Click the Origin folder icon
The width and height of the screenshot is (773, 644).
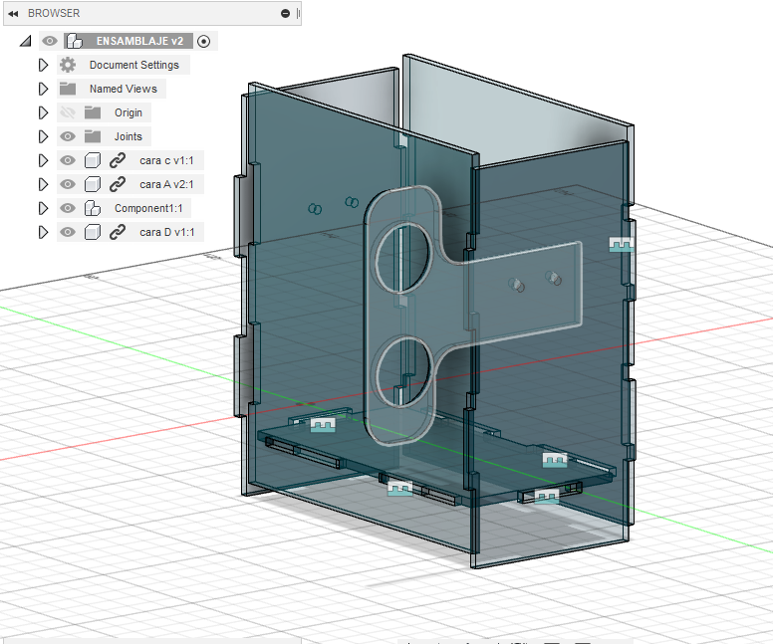(93, 112)
